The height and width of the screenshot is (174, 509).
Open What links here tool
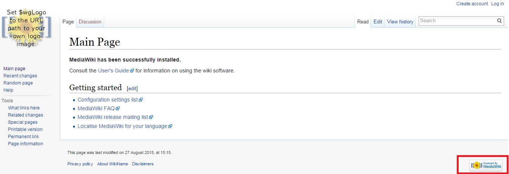(x=24, y=108)
